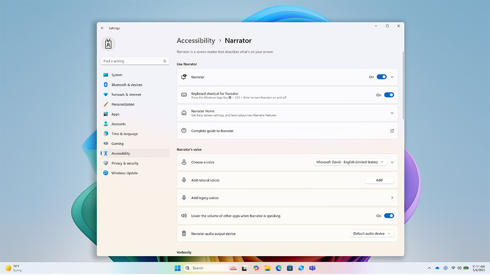Screen dimensions: 490x275
Task: Click the search magnifier in Find a setting
Action: 165,61
